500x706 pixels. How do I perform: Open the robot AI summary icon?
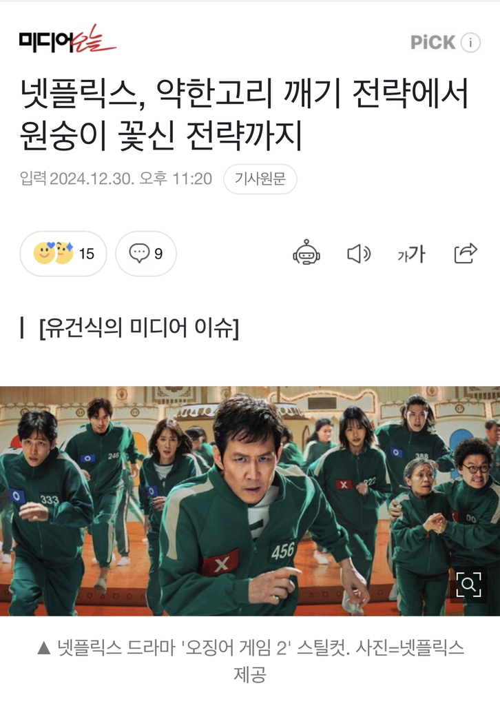coord(306,252)
